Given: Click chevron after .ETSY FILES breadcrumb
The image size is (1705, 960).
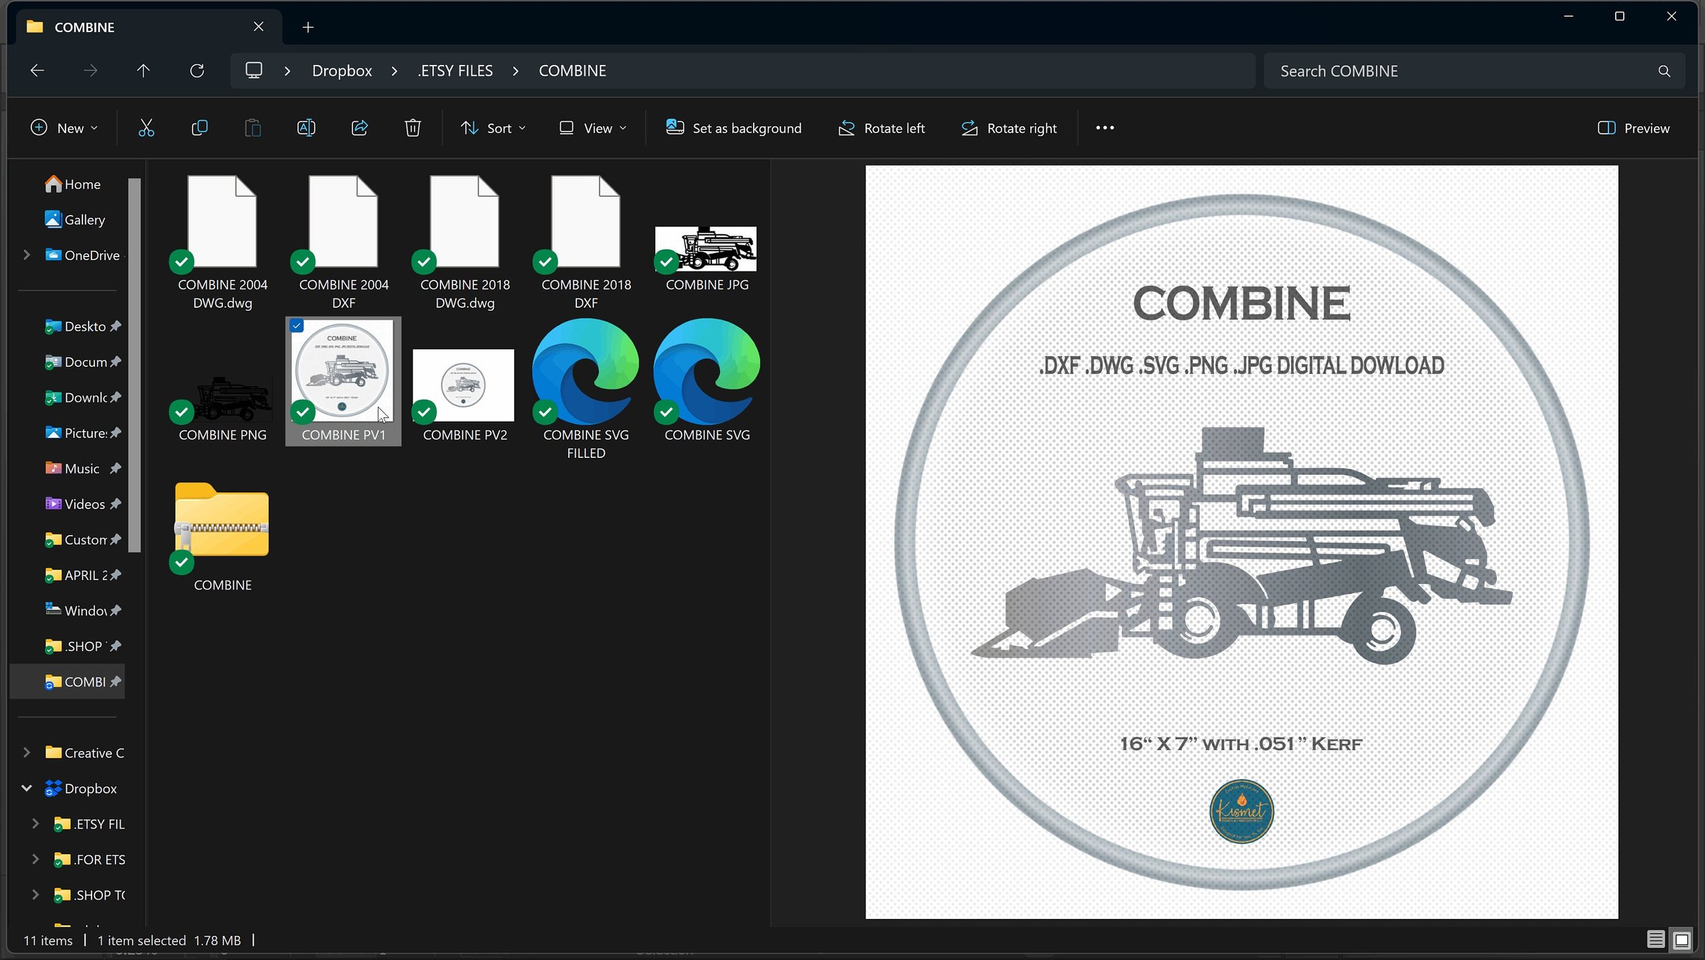Looking at the screenshot, I should pos(516,71).
